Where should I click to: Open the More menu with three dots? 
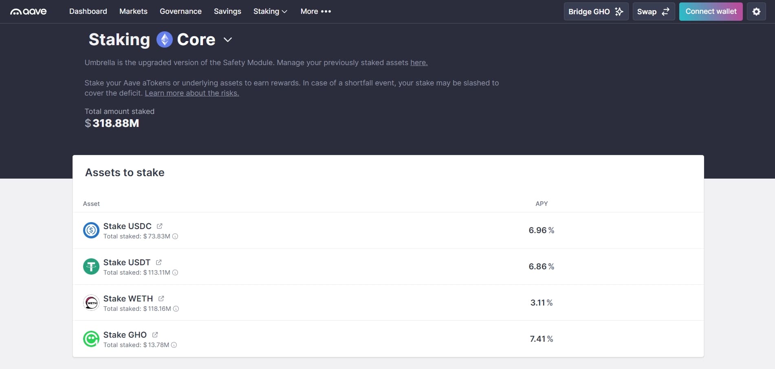(316, 11)
